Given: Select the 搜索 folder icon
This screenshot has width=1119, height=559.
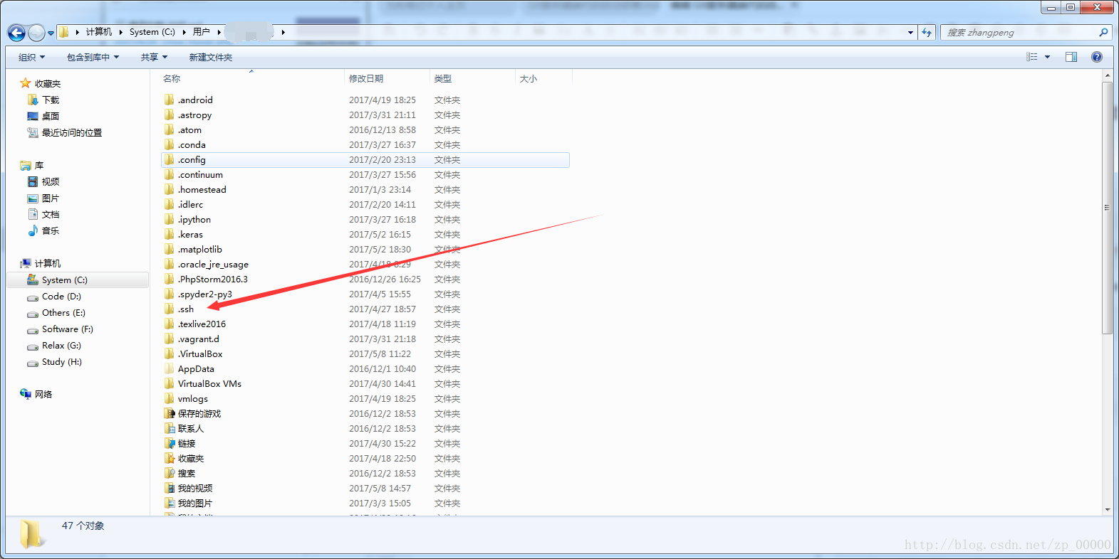Looking at the screenshot, I should [170, 473].
